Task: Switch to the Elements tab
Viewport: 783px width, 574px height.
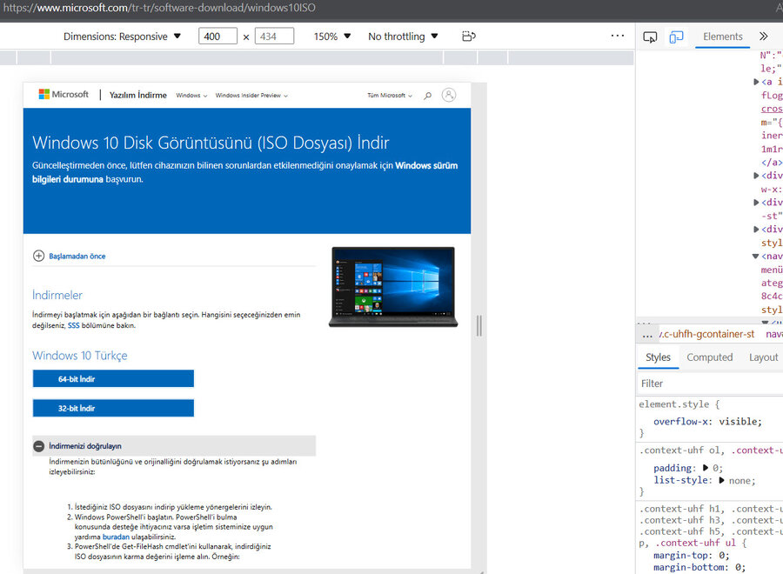Action: tap(723, 37)
